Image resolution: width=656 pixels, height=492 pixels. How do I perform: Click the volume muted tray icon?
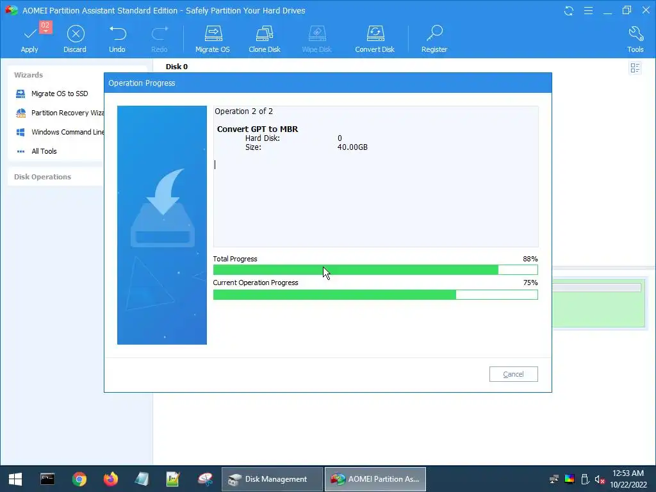pos(600,479)
